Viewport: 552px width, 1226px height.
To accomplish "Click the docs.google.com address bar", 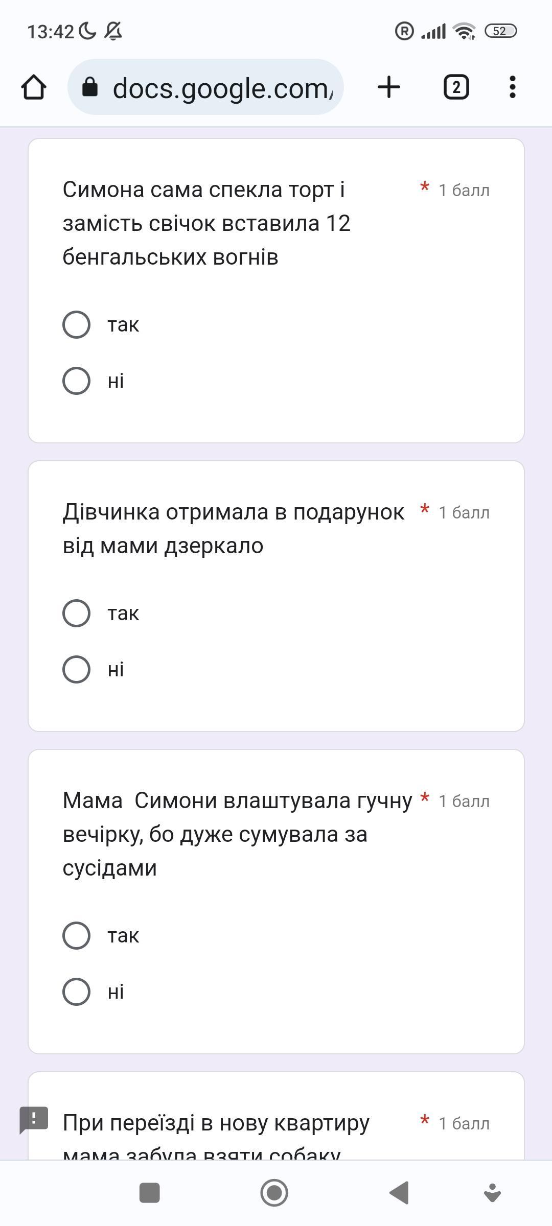I will [222, 88].
